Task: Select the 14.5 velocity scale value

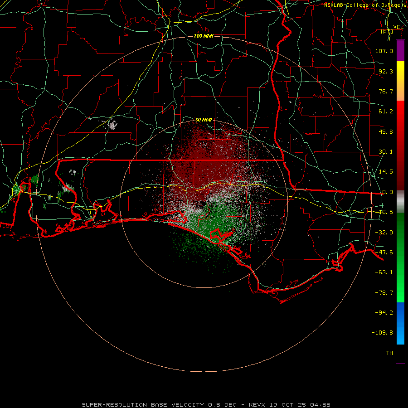Action: click(x=386, y=172)
